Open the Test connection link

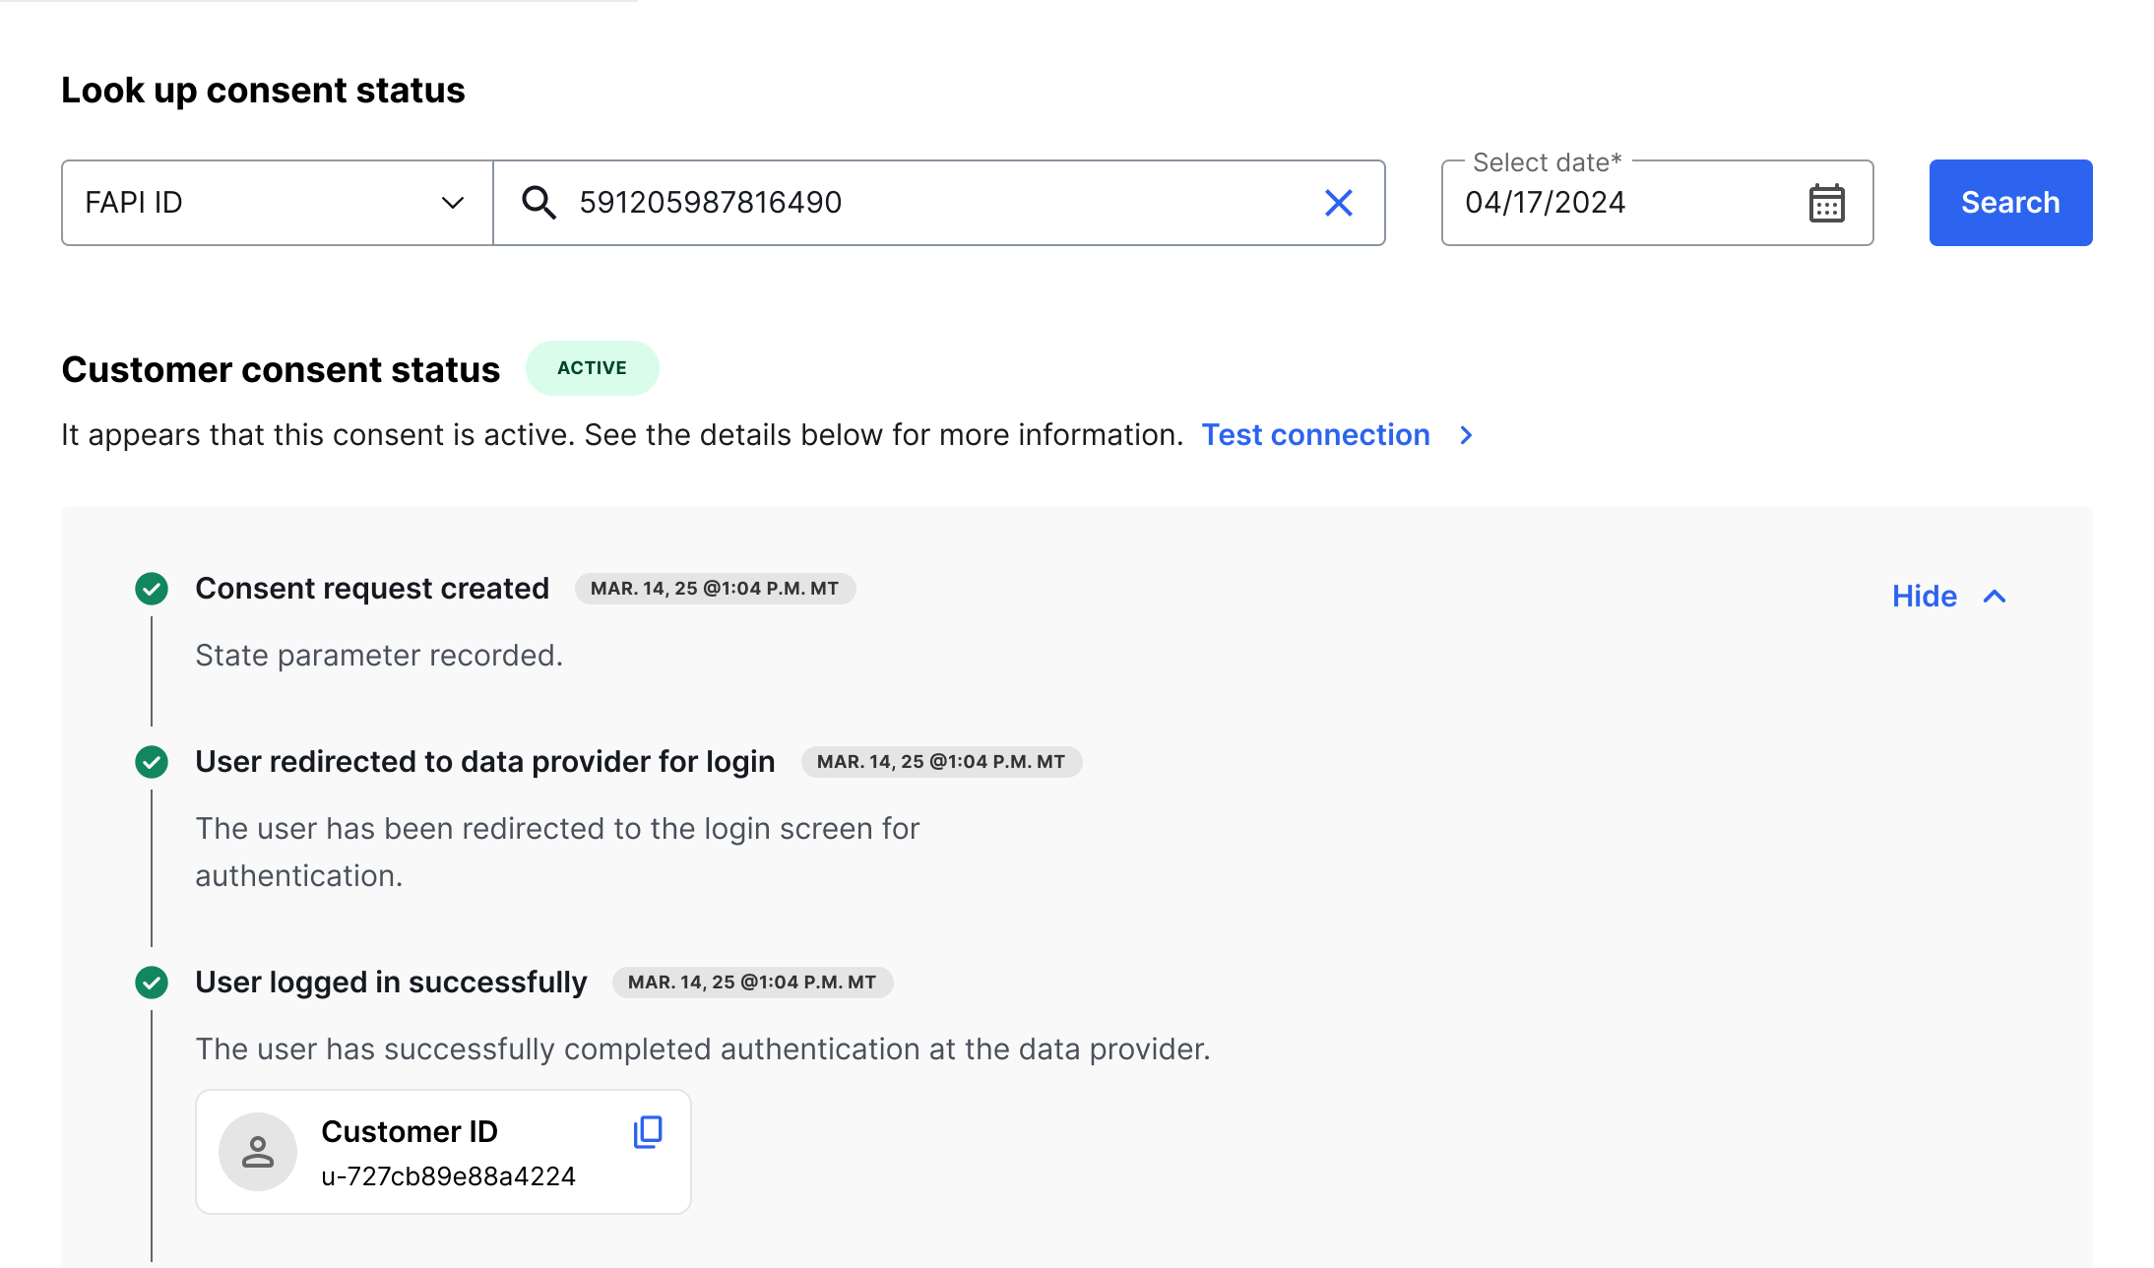pos(1315,435)
